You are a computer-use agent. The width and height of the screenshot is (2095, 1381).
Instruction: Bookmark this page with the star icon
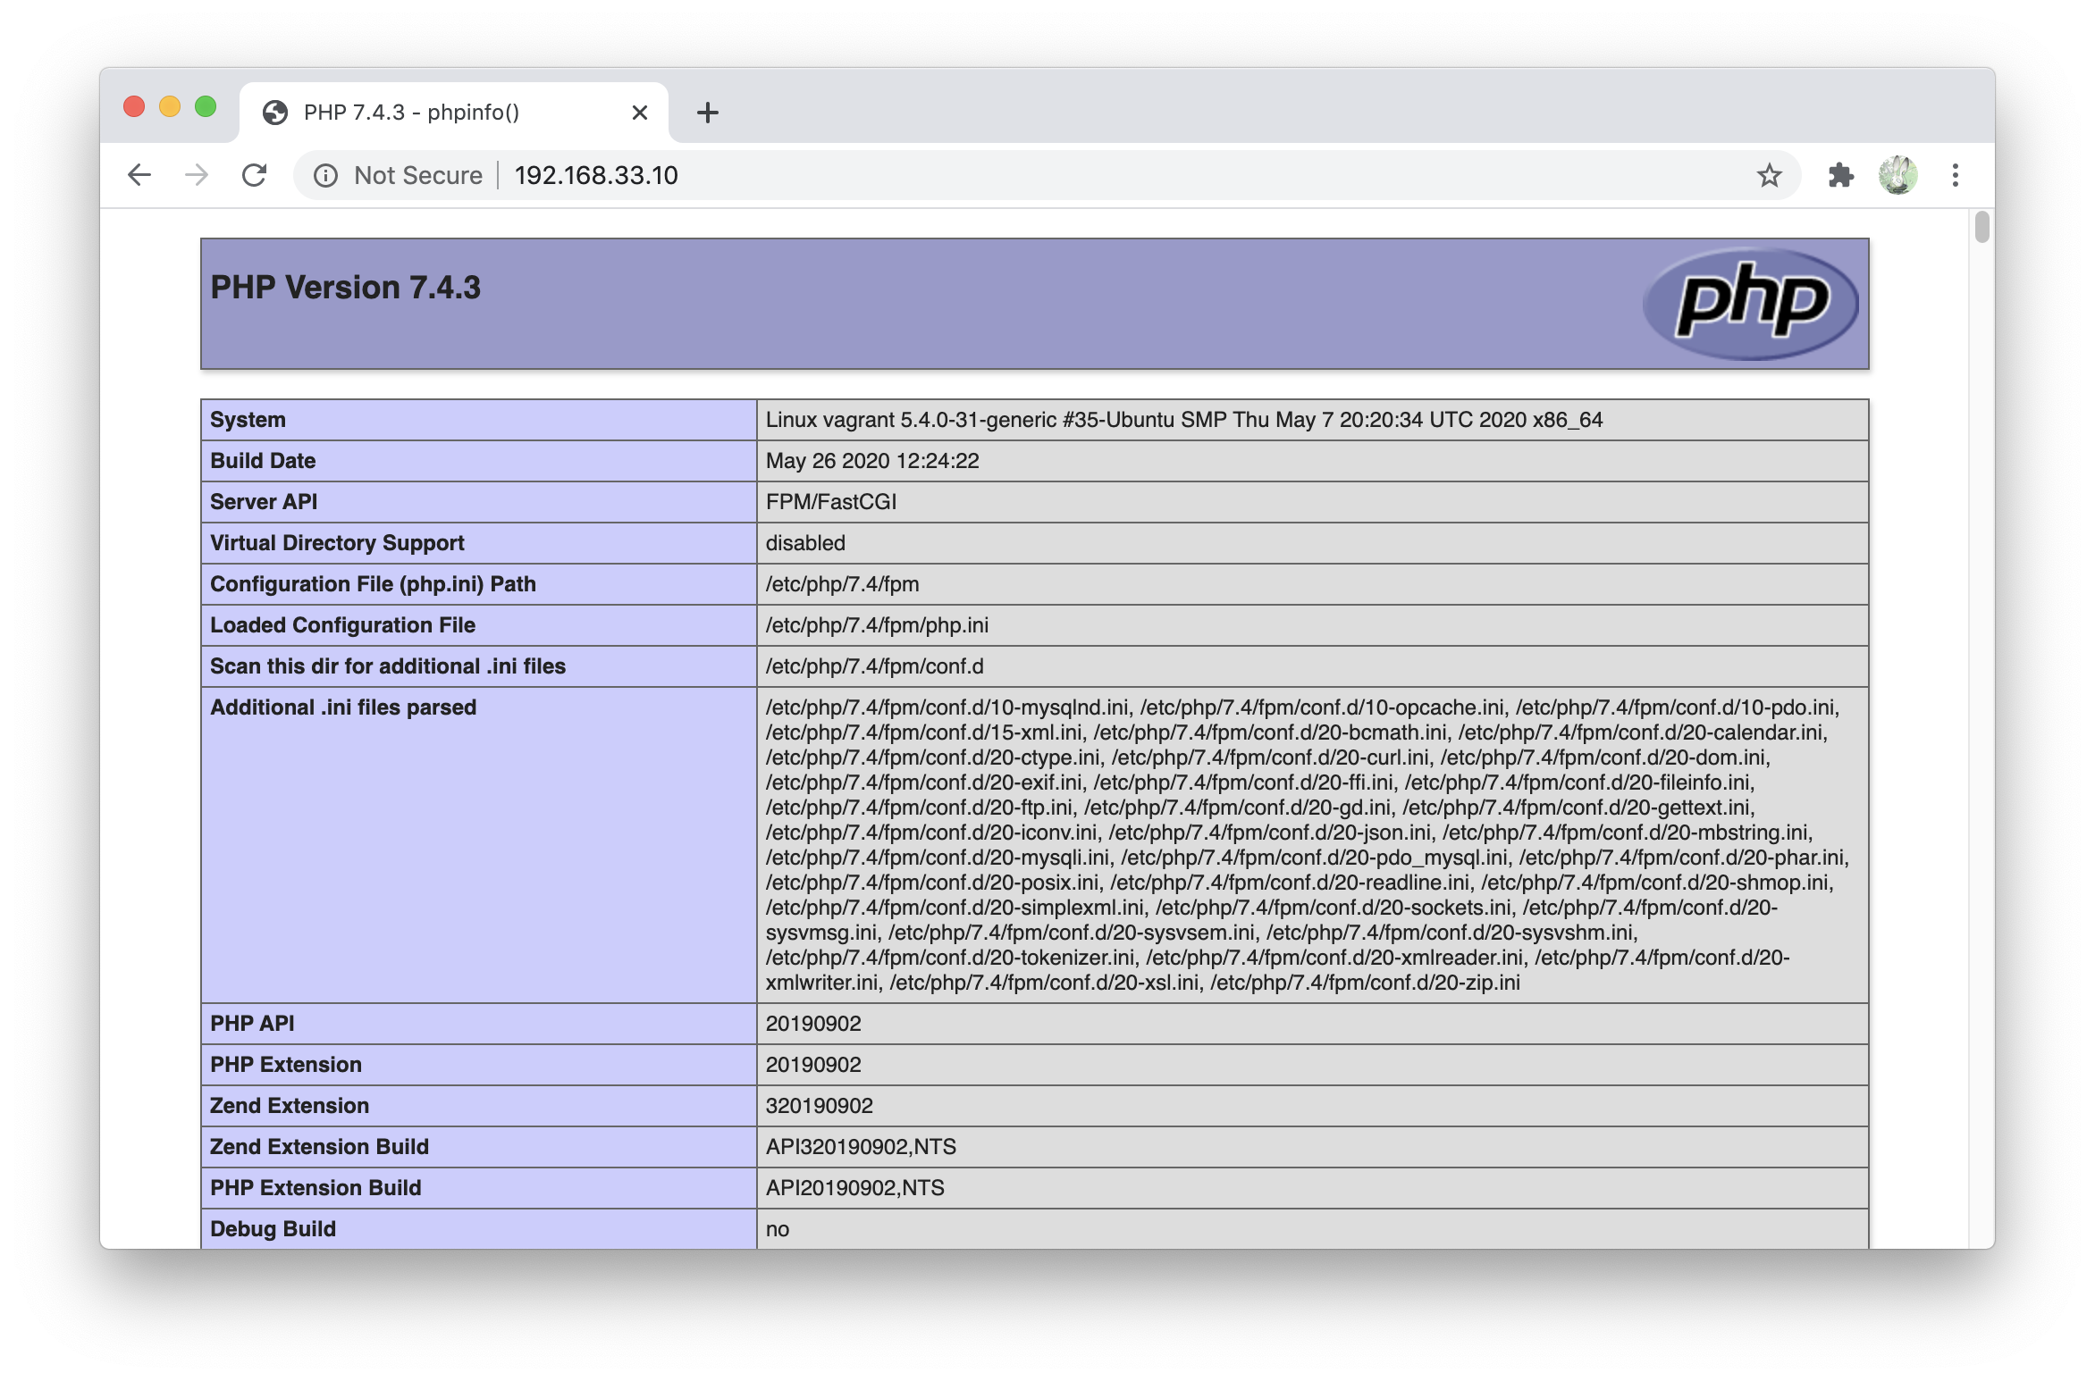point(1770,176)
